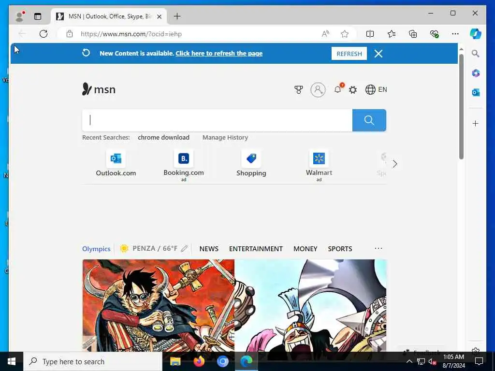This screenshot has width=495, height=371.
Task: Open Windows Start menu
Action: (12, 361)
